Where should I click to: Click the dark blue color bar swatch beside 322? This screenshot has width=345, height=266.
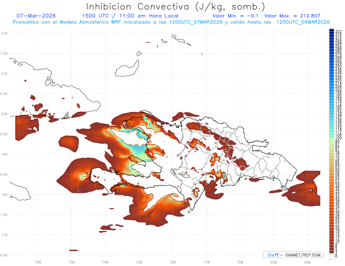(331, 30)
